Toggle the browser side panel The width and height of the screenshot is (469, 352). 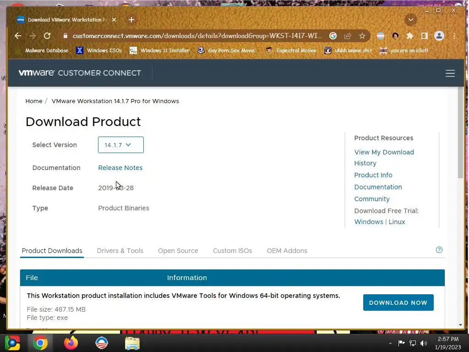[x=424, y=36]
